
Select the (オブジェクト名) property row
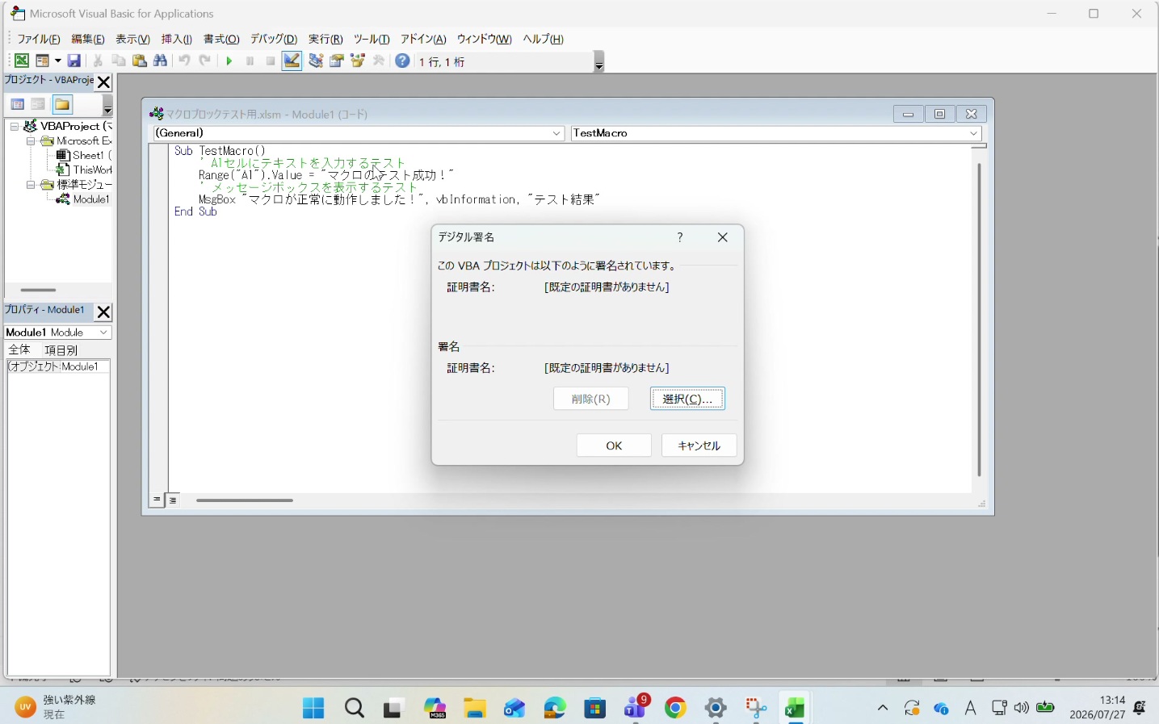[58, 366]
